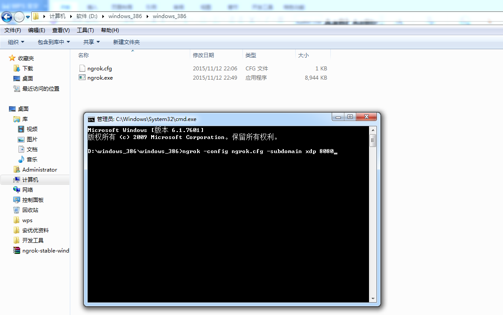
Task: Open the 查看(V) menu
Action: click(61, 30)
